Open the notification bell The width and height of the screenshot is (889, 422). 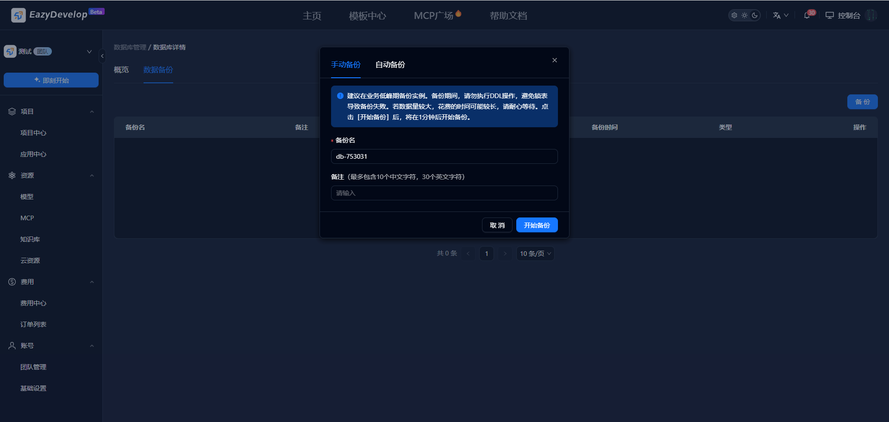pos(807,15)
